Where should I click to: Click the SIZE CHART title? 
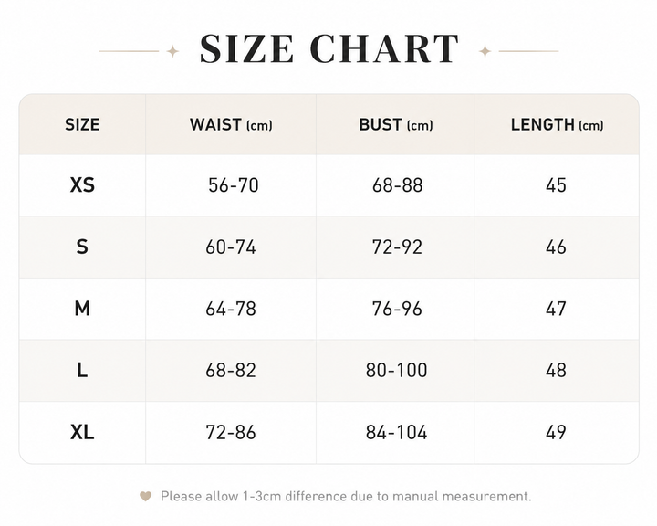click(328, 49)
